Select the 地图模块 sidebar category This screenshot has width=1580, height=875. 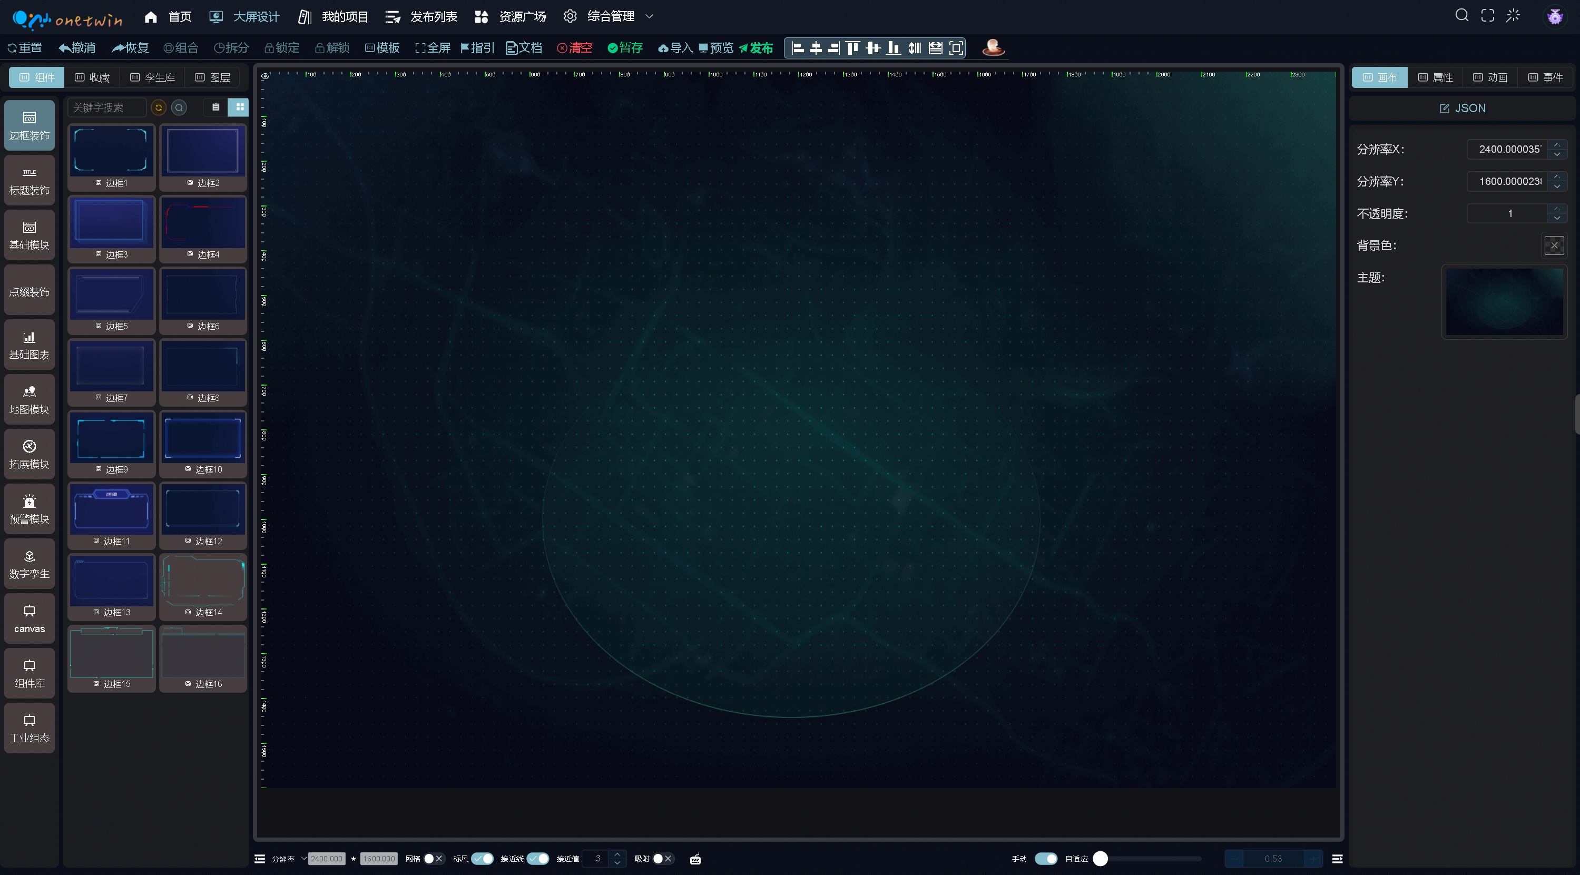30,400
